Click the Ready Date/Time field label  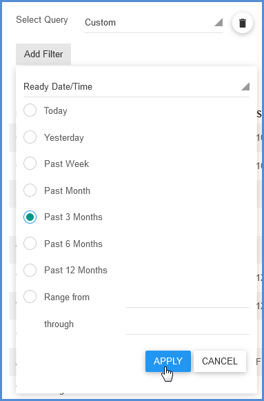point(58,86)
